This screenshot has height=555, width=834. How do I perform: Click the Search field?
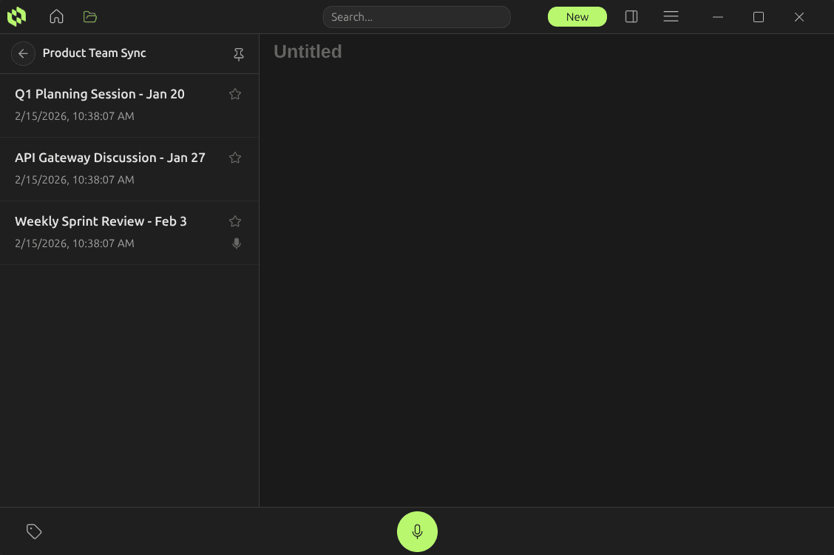point(416,16)
